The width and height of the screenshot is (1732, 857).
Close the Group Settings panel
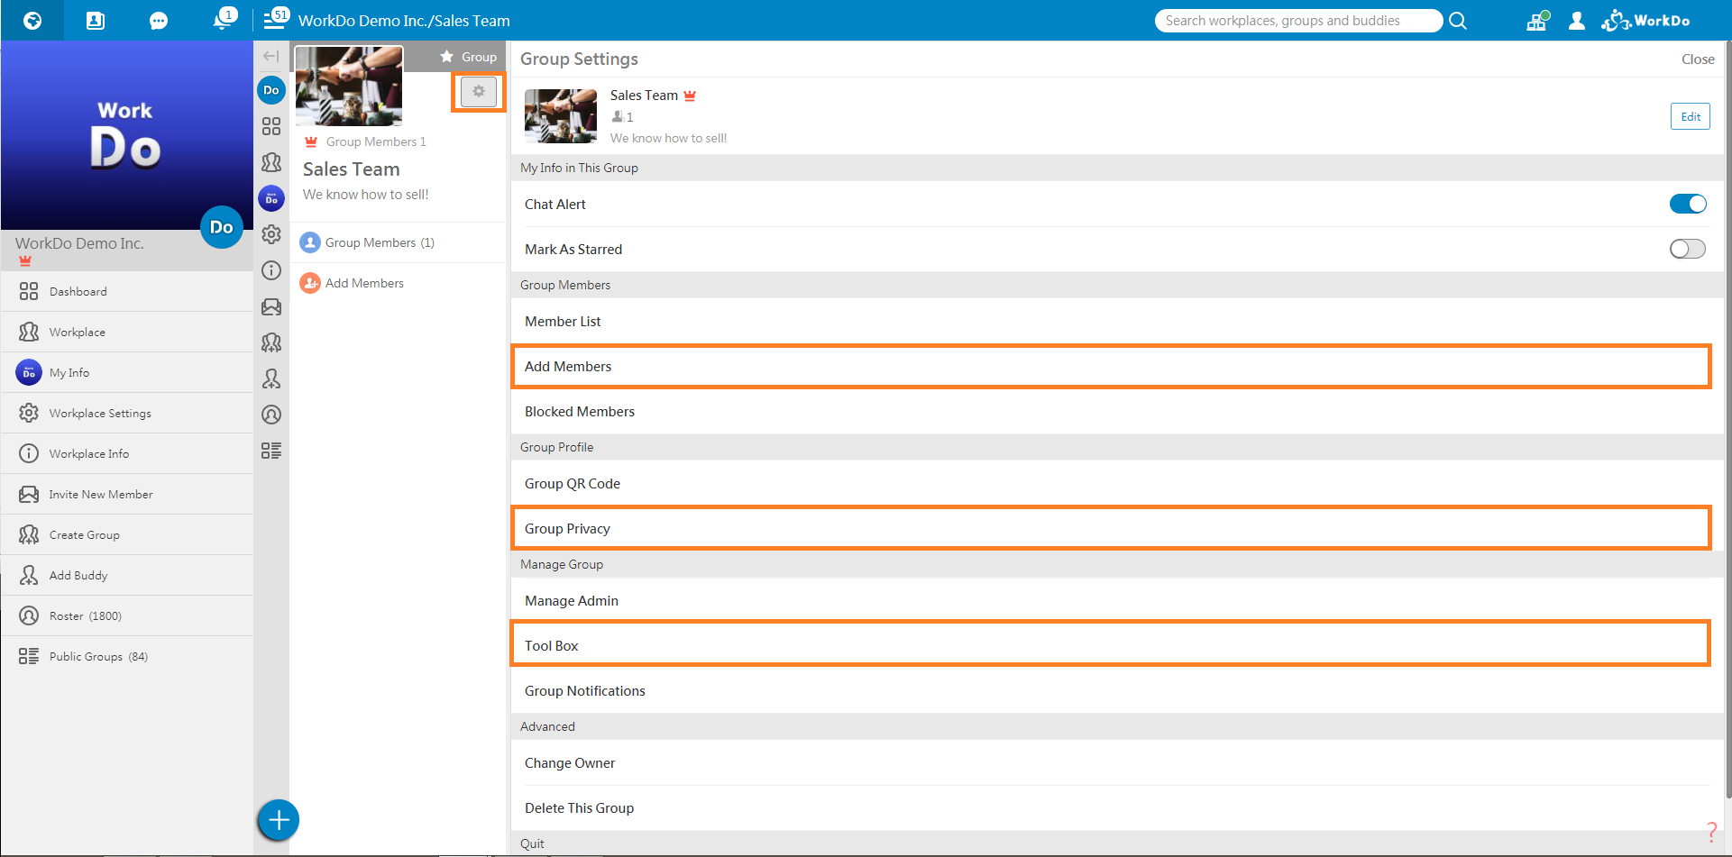pyautogui.click(x=1698, y=59)
